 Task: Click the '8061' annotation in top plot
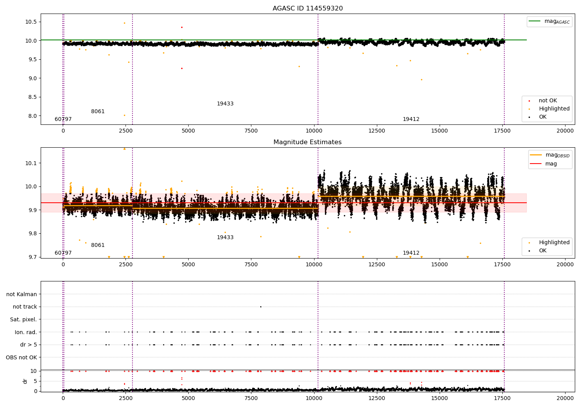click(x=98, y=112)
